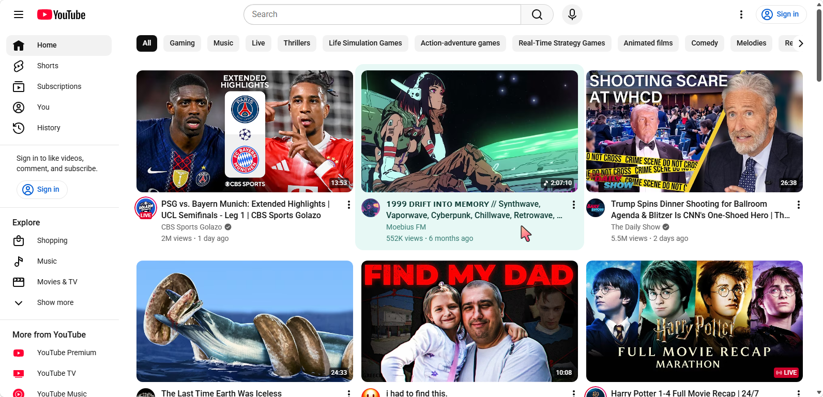823x397 pixels.
Task: Open The Last Time Earth Was Iceless title
Action: [x=221, y=393]
